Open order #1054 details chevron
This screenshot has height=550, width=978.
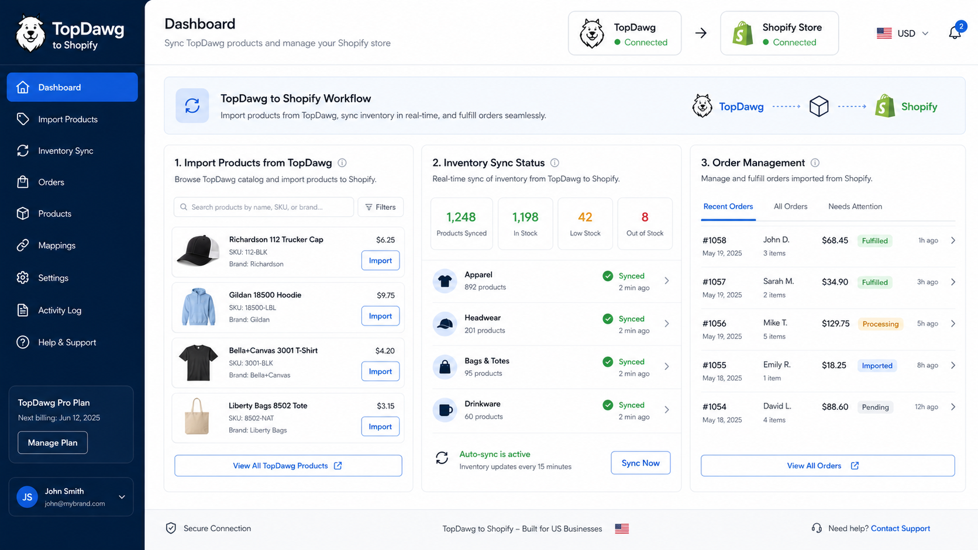tap(953, 407)
